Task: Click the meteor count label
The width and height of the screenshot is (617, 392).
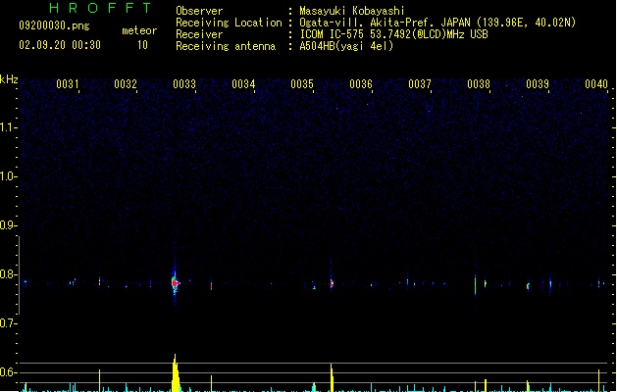Action: click(139, 30)
